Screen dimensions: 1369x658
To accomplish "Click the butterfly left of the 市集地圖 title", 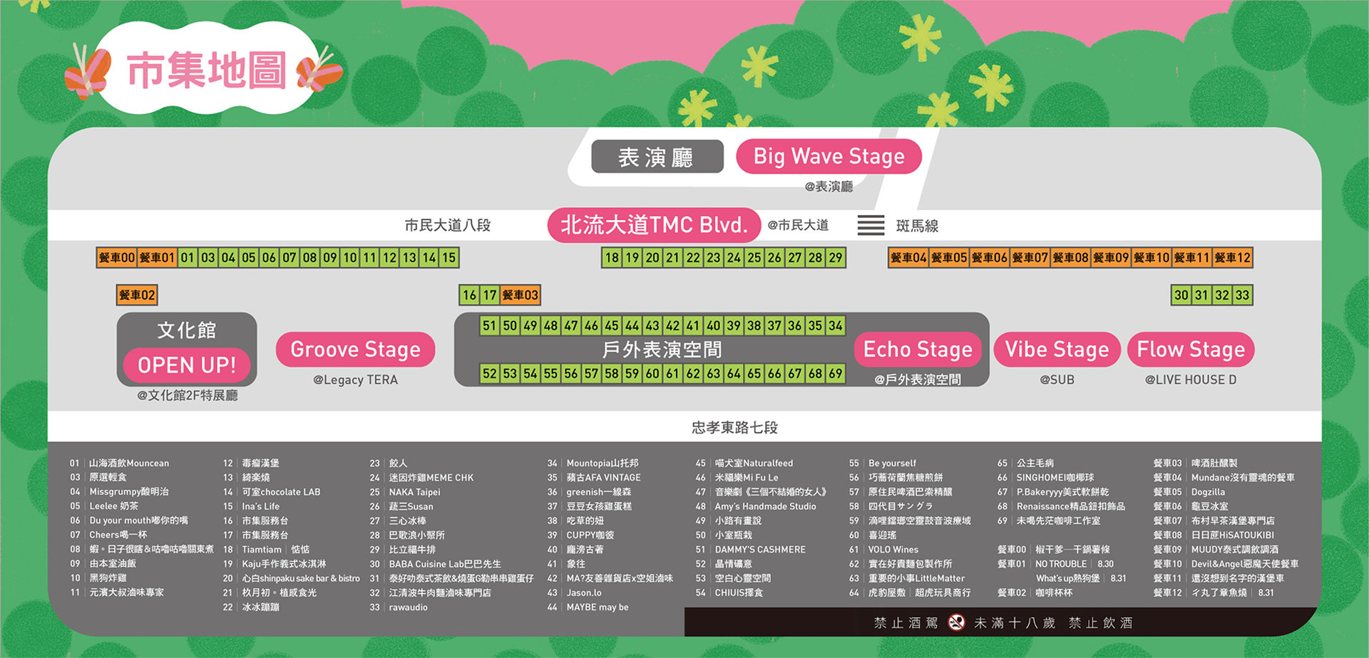I will pyautogui.click(x=88, y=71).
